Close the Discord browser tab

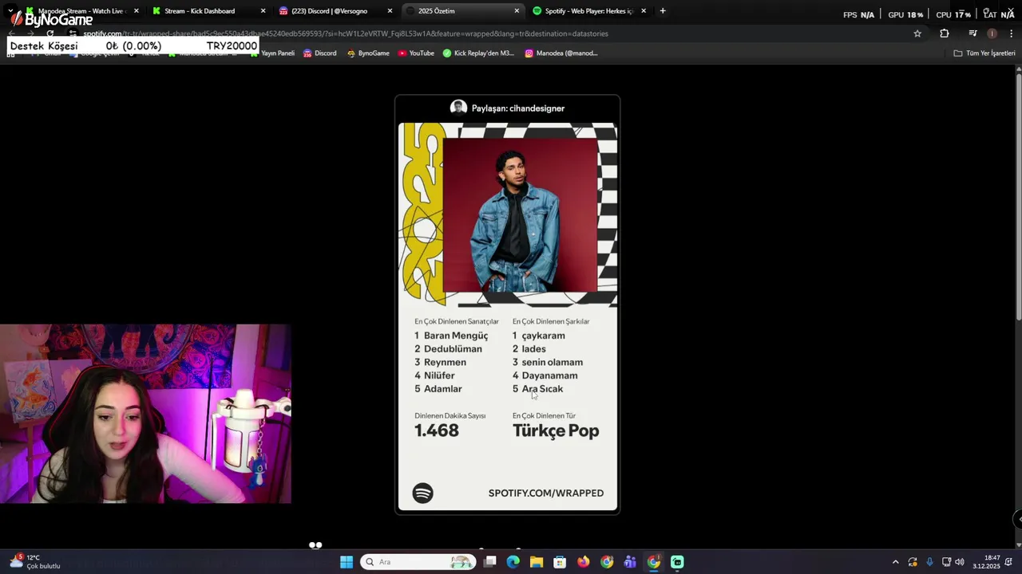tap(390, 11)
